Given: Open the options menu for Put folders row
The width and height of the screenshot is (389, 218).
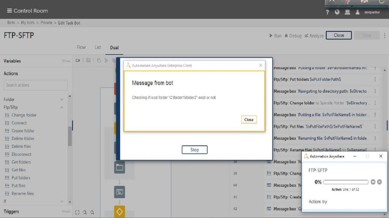Looking at the screenshot, I should [x=375, y=79].
